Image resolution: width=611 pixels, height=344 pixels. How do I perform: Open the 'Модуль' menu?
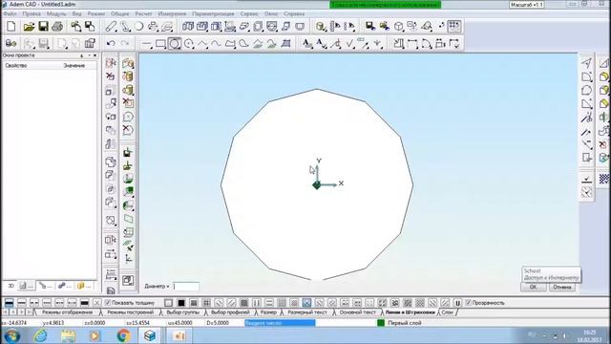[x=56, y=13]
